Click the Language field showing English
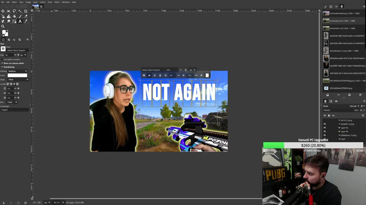This screenshot has width=366, height=205. [15, 110]
